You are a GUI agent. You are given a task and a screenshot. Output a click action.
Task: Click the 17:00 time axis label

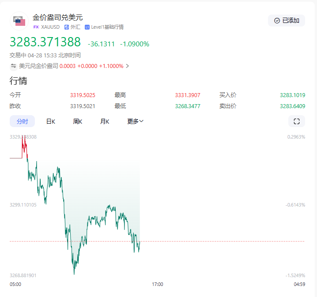pyautogui.click(x=158, y=284)
